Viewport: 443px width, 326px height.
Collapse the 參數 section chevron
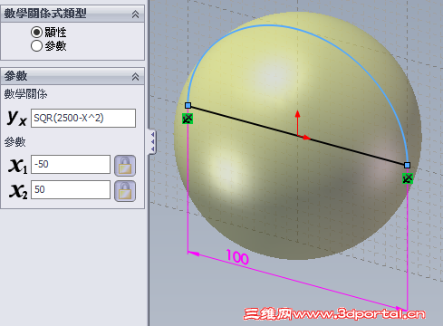coord(135,77)
